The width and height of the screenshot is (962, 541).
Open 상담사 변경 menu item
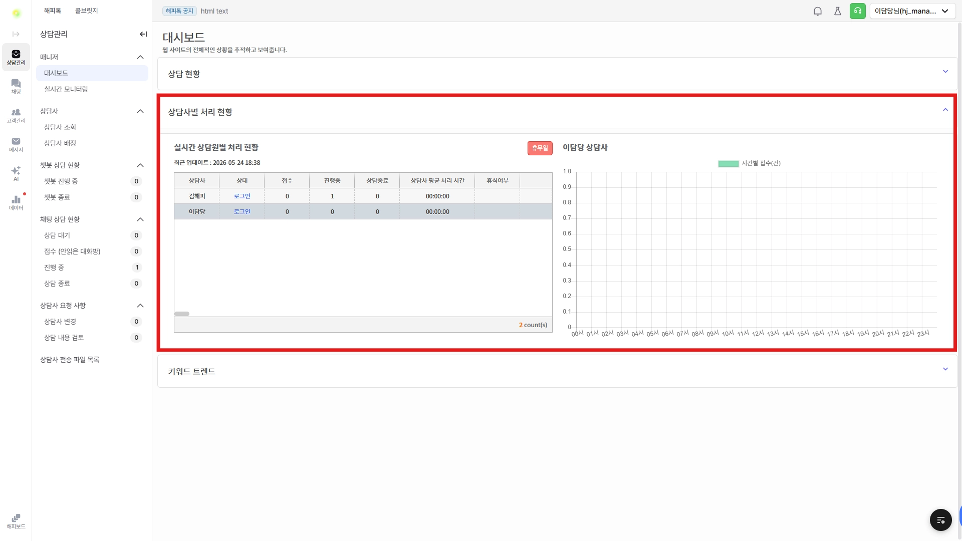click(92, 322)
